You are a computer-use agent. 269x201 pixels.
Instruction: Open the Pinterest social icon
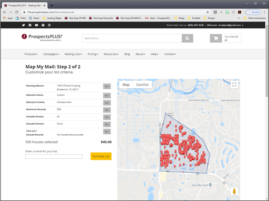[x=43, y=25]
